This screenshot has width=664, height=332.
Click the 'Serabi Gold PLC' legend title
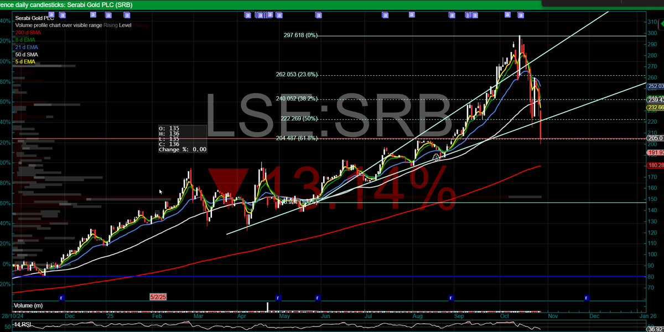(33, 18)
